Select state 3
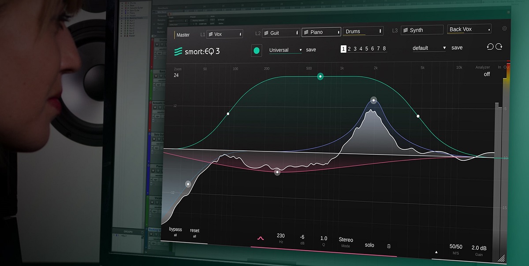 point(355,49)
